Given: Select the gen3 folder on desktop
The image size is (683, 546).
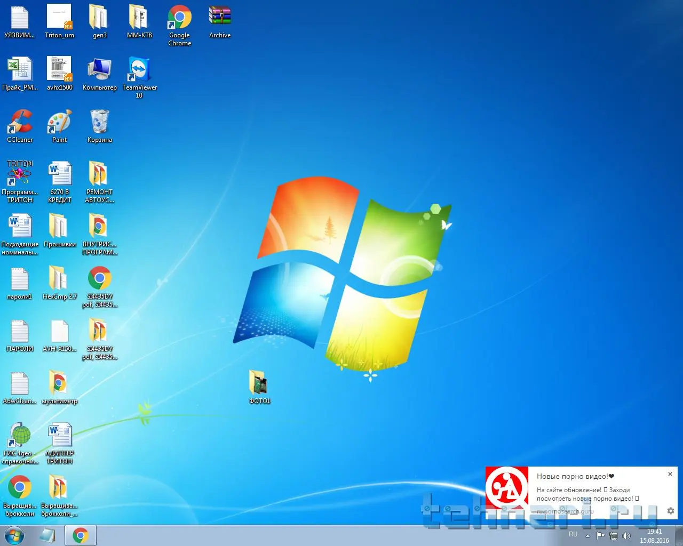Looking at the screenshot, I should click(100, 22).
